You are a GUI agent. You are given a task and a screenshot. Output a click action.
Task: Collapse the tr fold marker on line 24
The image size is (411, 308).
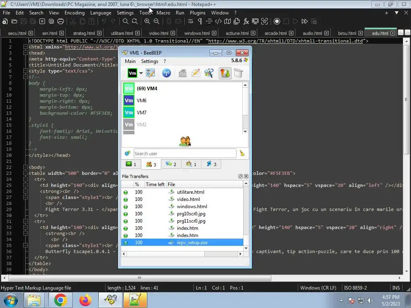pos(25,179)
